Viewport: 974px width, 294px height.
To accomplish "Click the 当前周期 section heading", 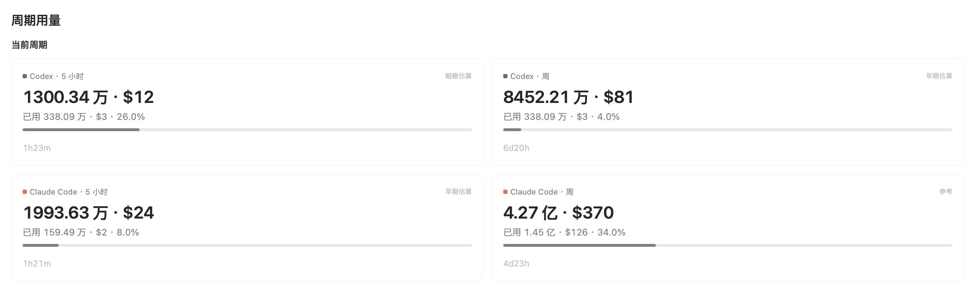I will (x=29, y=45).
